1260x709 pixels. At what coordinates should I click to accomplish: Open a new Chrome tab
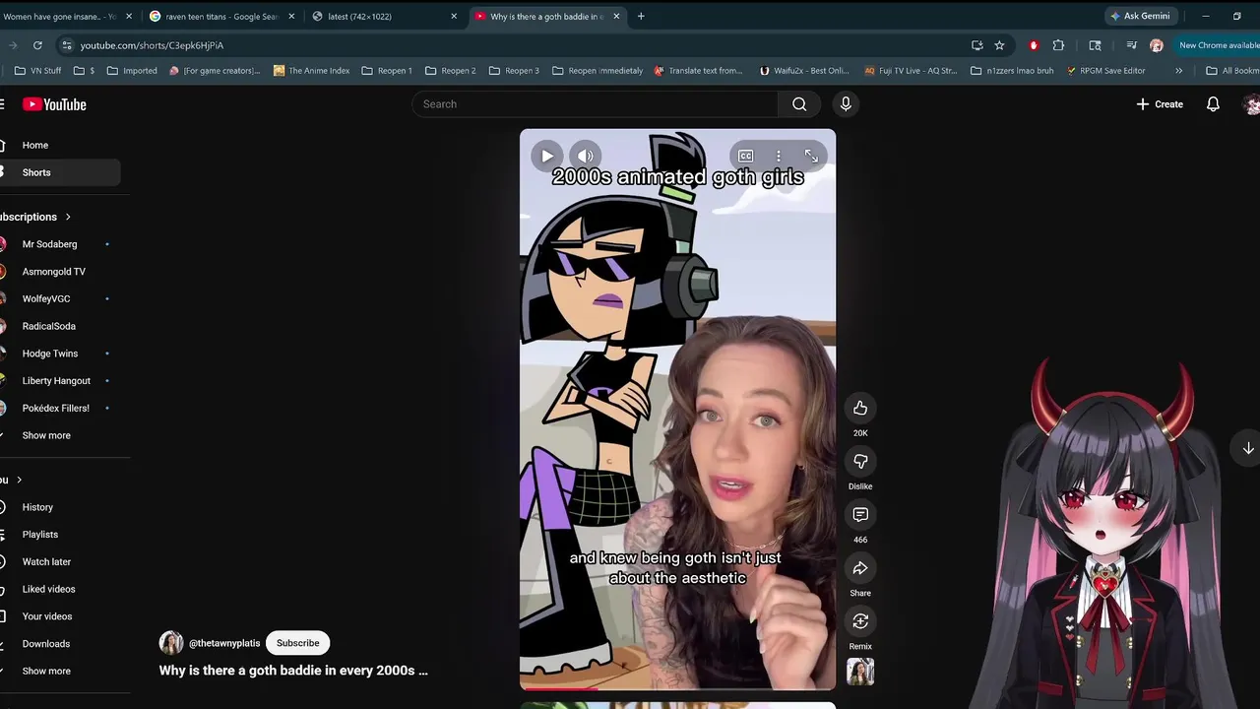point(641,16)
